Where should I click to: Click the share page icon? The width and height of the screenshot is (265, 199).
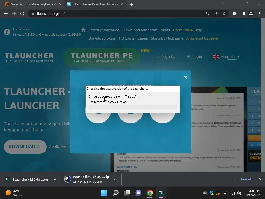pos(216,13)
